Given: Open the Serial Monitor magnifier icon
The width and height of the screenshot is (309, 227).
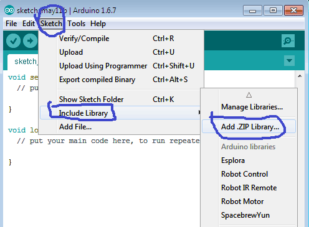Looking at the screenshot, I should coord(288,40).
